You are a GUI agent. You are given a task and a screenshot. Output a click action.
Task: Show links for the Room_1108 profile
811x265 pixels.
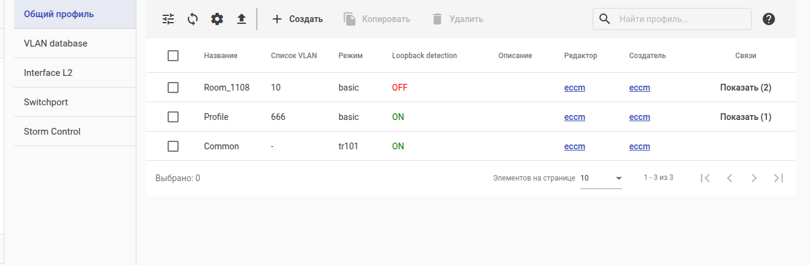tap(746, 88)
